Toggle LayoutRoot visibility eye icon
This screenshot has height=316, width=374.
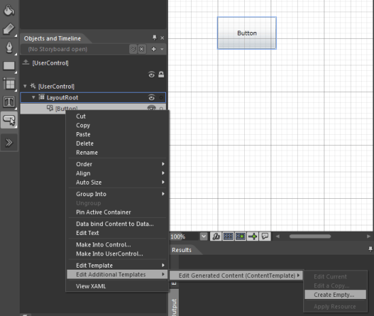[152, 97]
